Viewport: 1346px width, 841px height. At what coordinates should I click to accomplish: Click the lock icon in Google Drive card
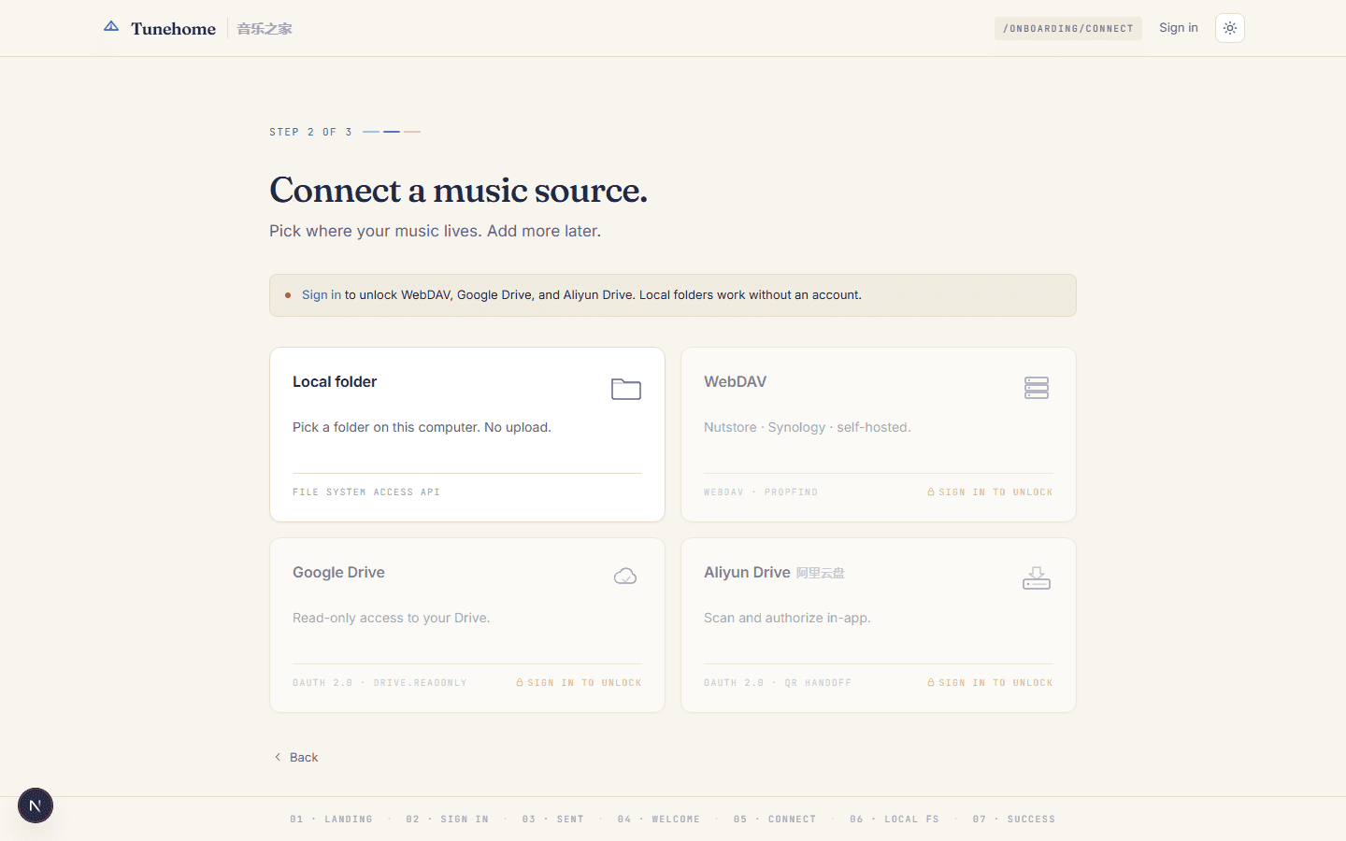[x=520, y=682]
